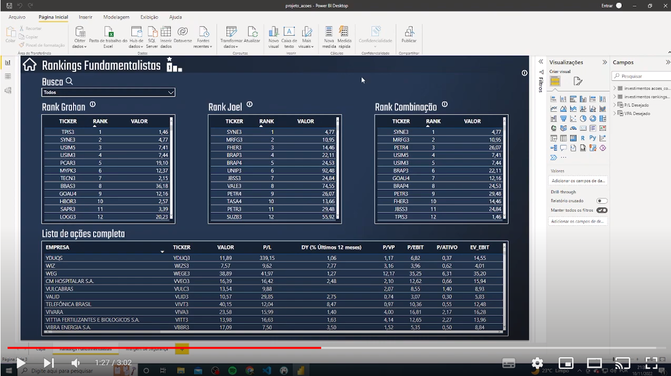Open Mais visuais dropdown

click(x=307, y=44)
